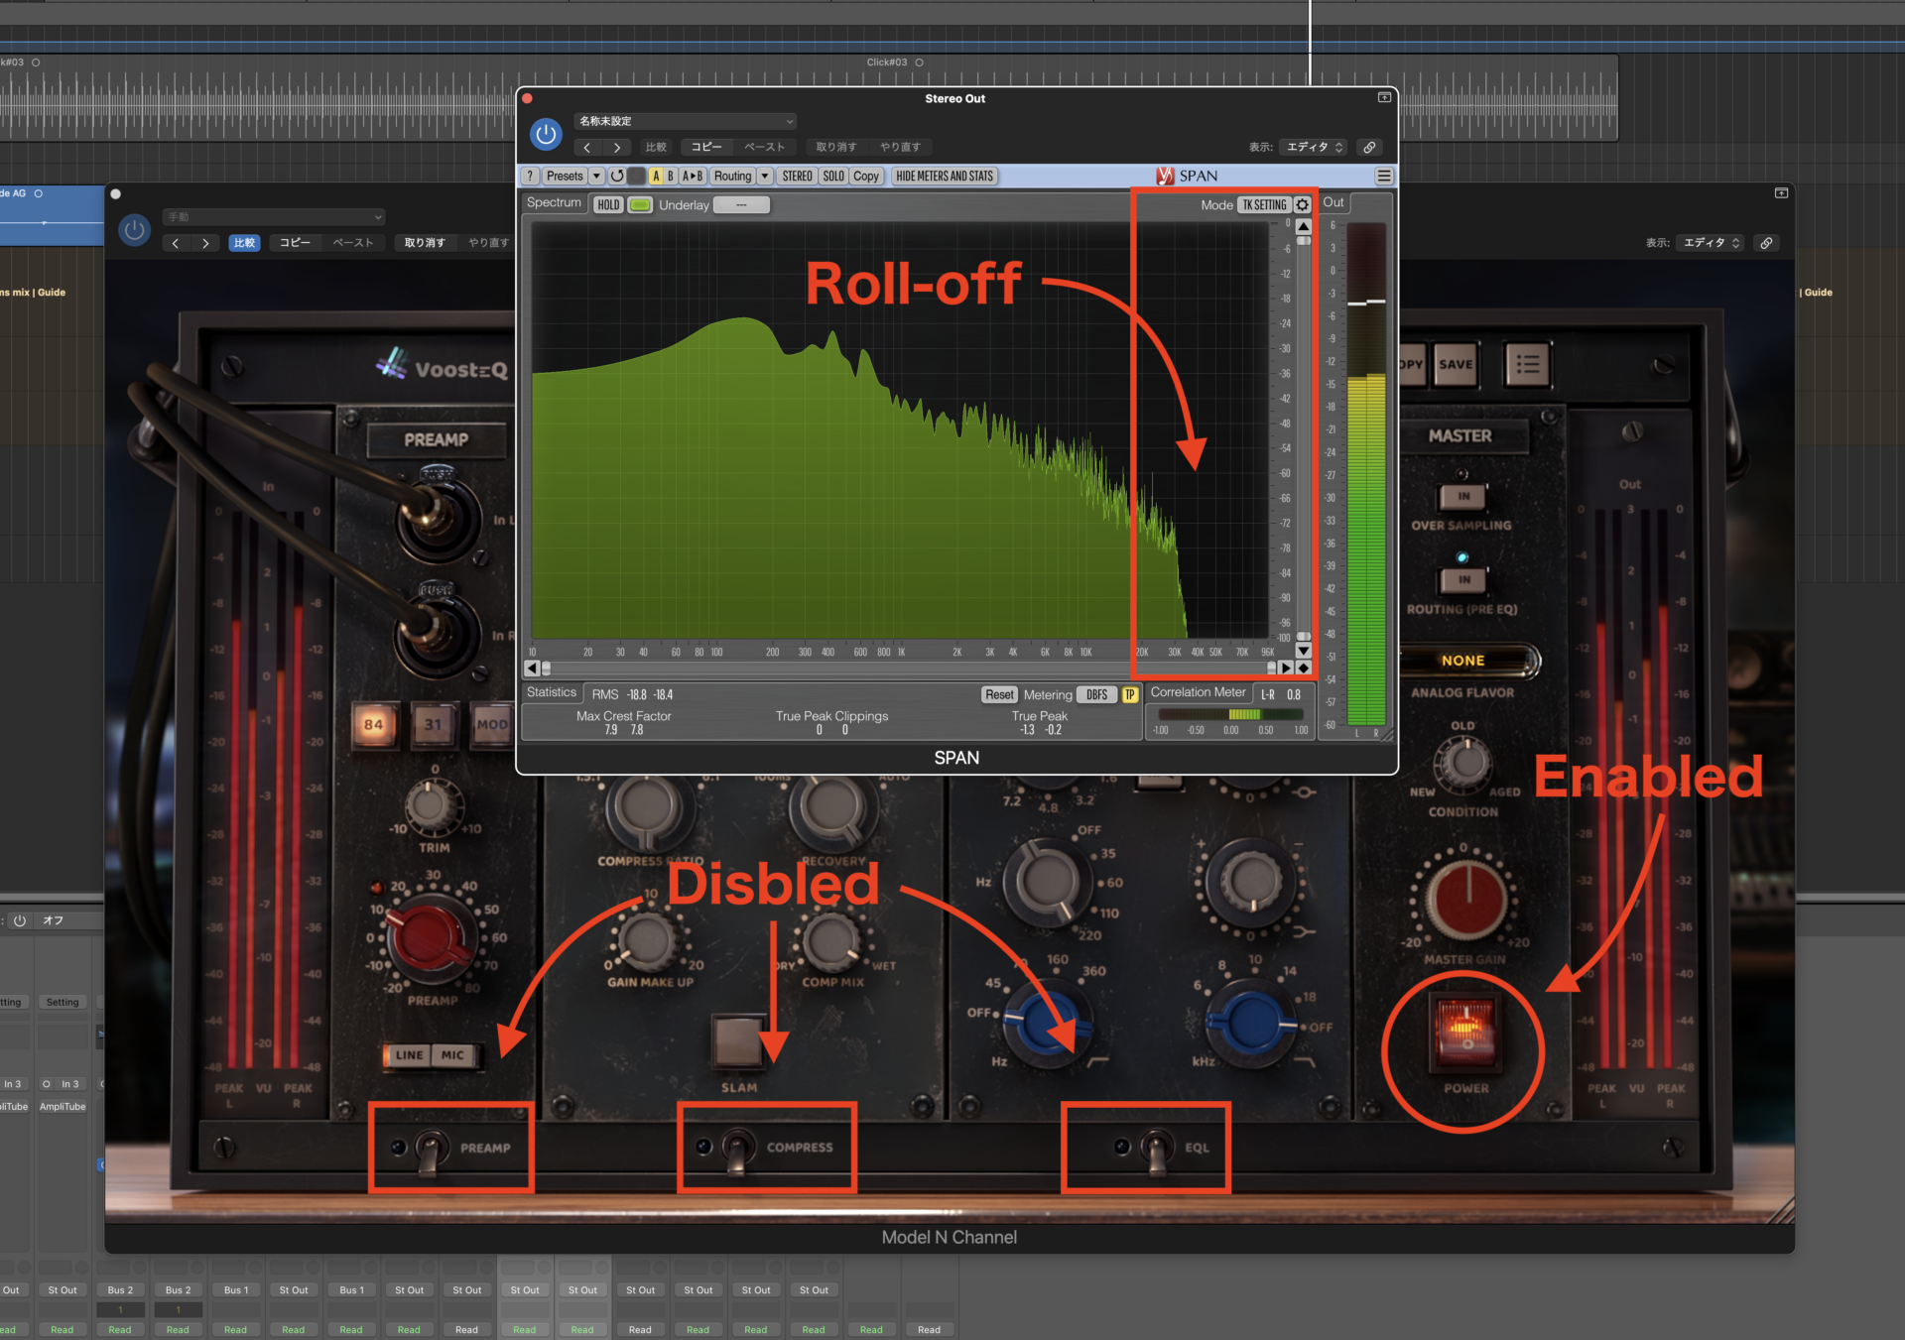Open SPAN Presets dropdown arrow
This screenshot has width=1905, height=1340.
(596, 176)
